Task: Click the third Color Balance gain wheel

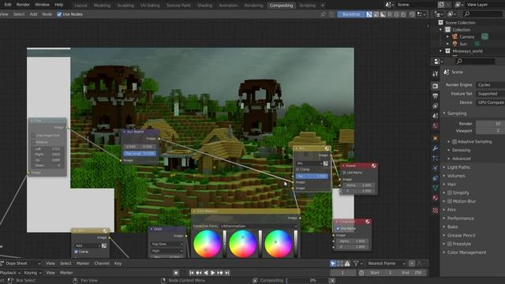Action: [x=278, y=244]
